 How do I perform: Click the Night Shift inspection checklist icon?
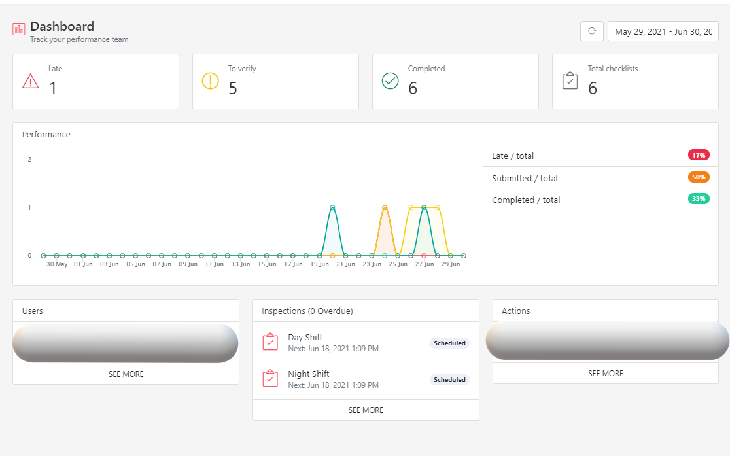click(x=270, y=379)
